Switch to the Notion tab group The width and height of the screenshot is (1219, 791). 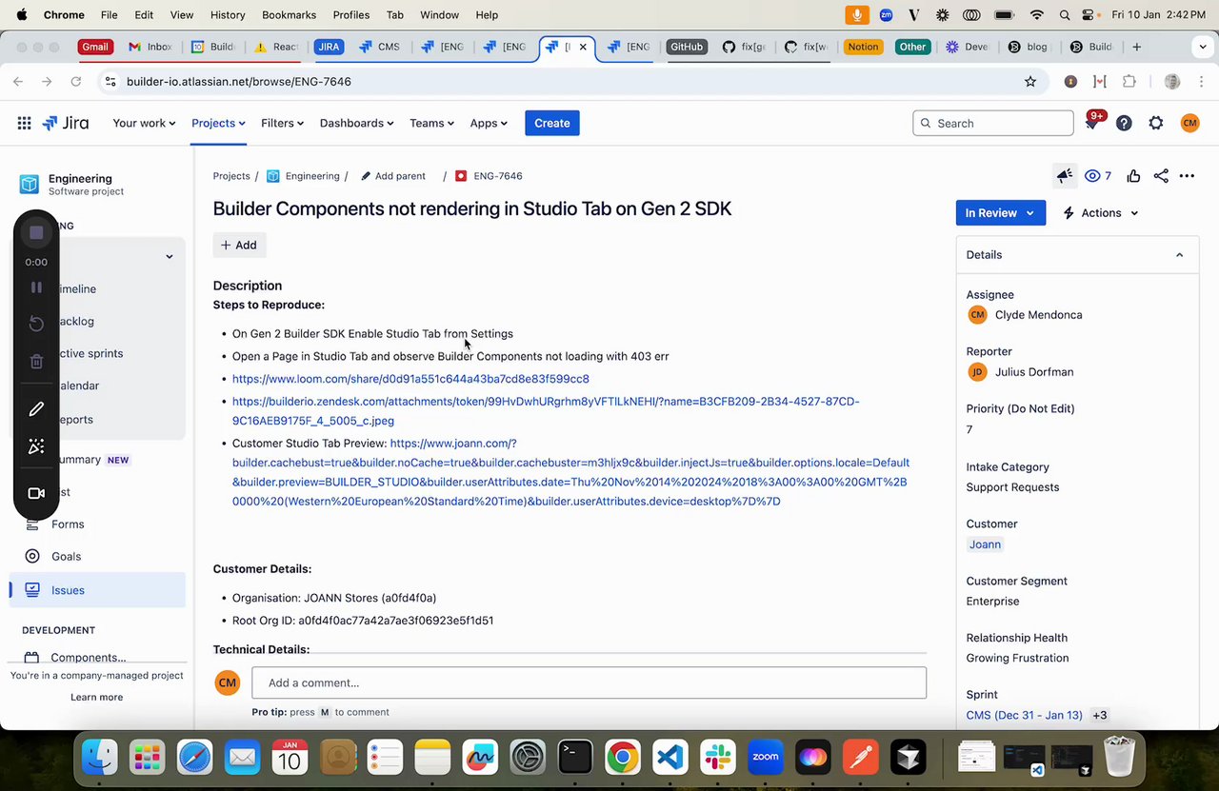click(863, 47)
